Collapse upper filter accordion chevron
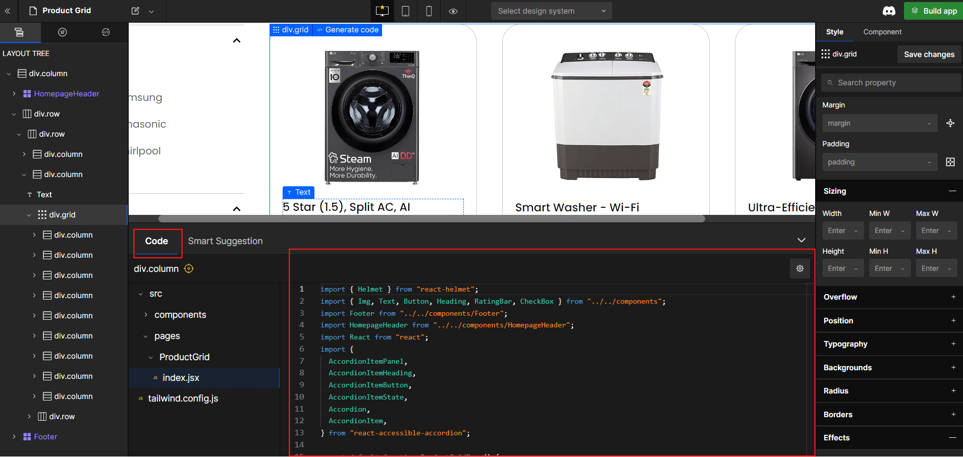Image resolution: width=963 pixels, height=457 pixels. (237, 40)
